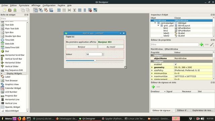Expand the maximumSize property
215x121 pixels.
point(152,76)
